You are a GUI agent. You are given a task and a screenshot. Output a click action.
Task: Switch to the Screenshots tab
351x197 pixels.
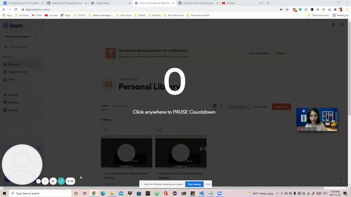119,106
